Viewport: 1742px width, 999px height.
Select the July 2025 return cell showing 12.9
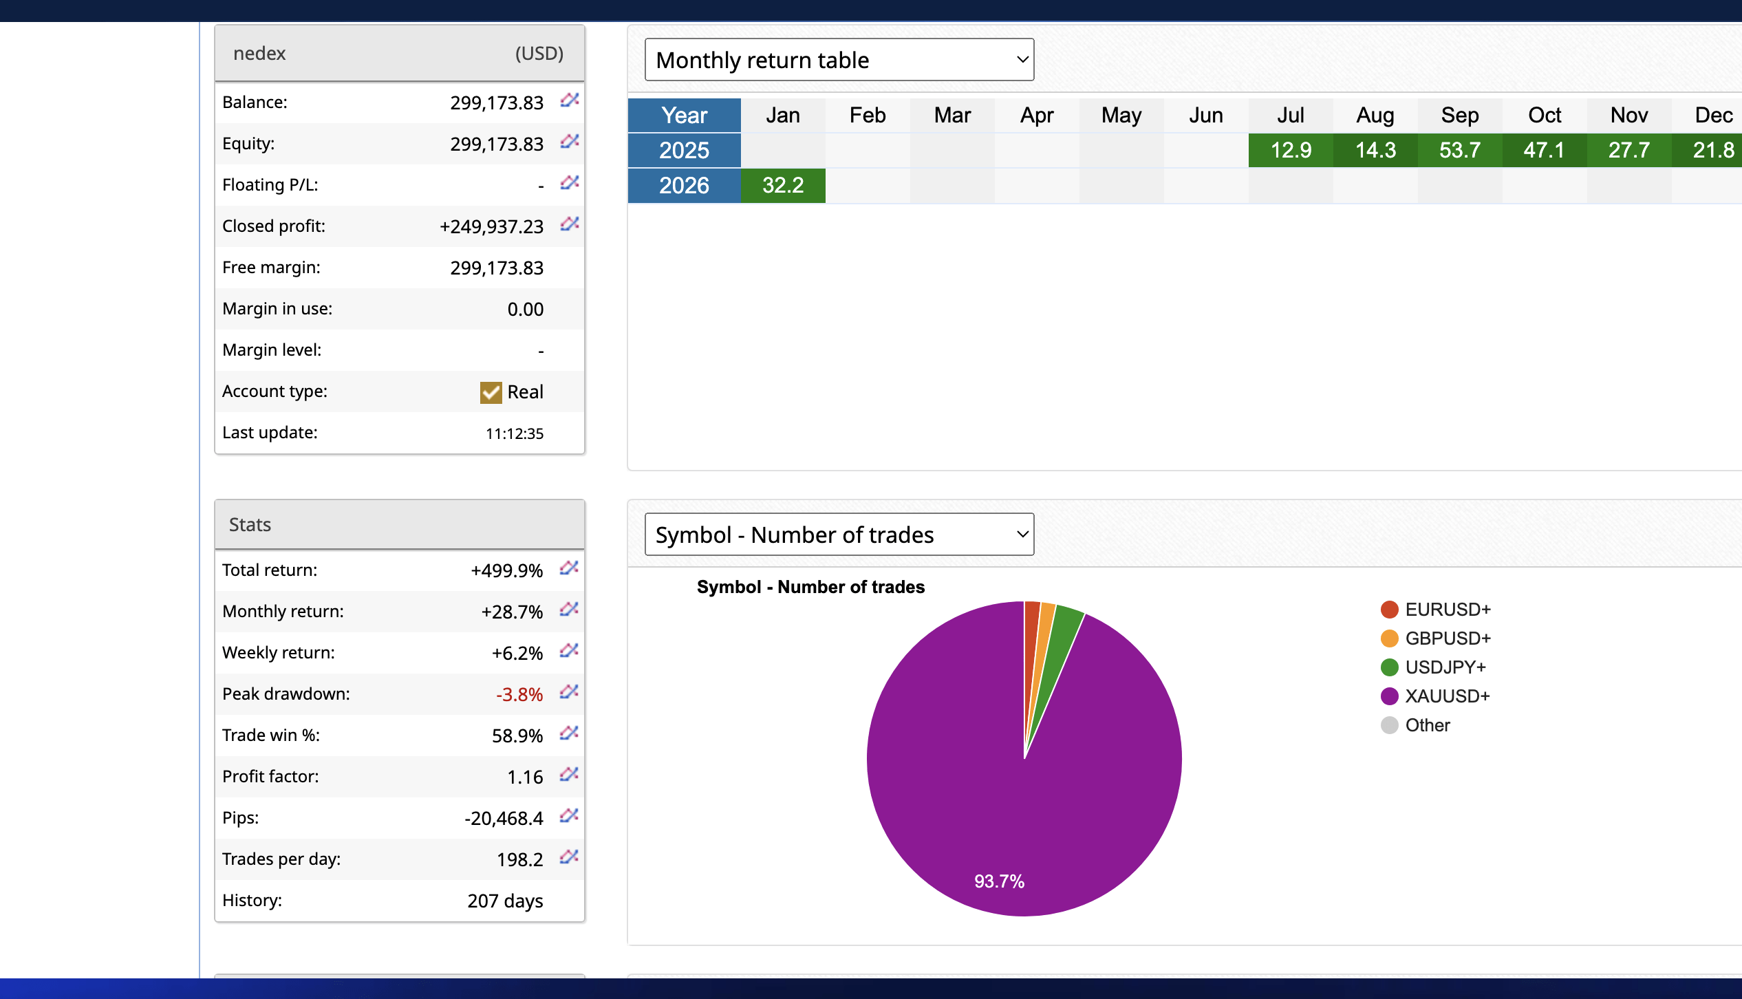point(1289,150)
